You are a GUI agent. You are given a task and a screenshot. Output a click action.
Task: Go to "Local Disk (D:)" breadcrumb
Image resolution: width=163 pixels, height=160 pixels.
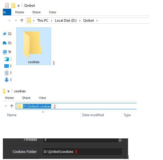pos(66,20)
